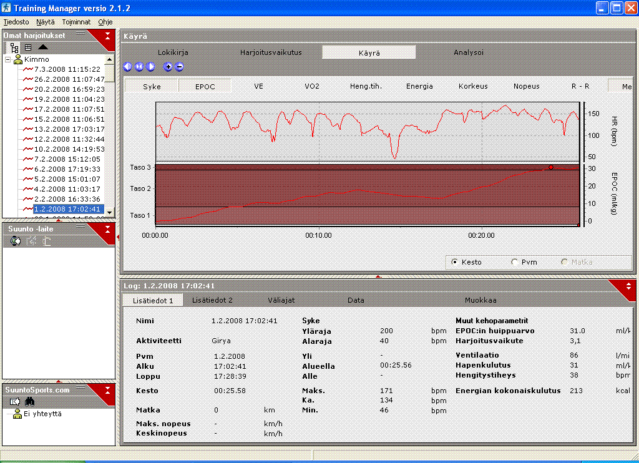
Task: Select the Kesto radio button
Action: coord(454,263)
